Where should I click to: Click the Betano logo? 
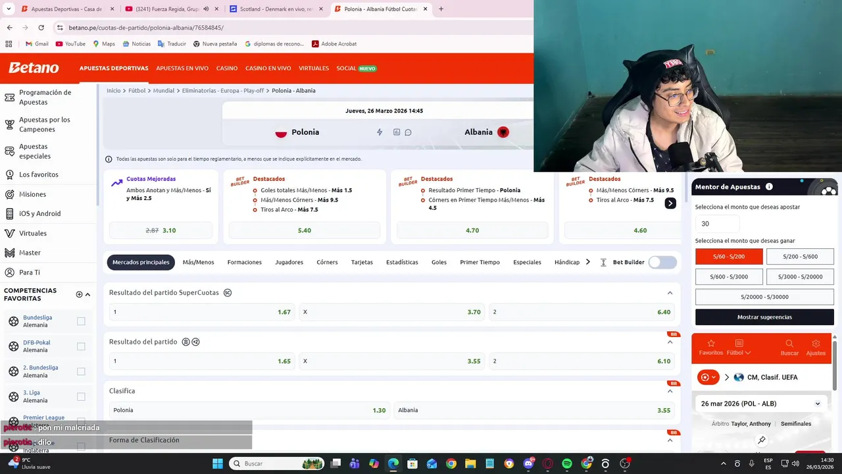pos(34,68)
